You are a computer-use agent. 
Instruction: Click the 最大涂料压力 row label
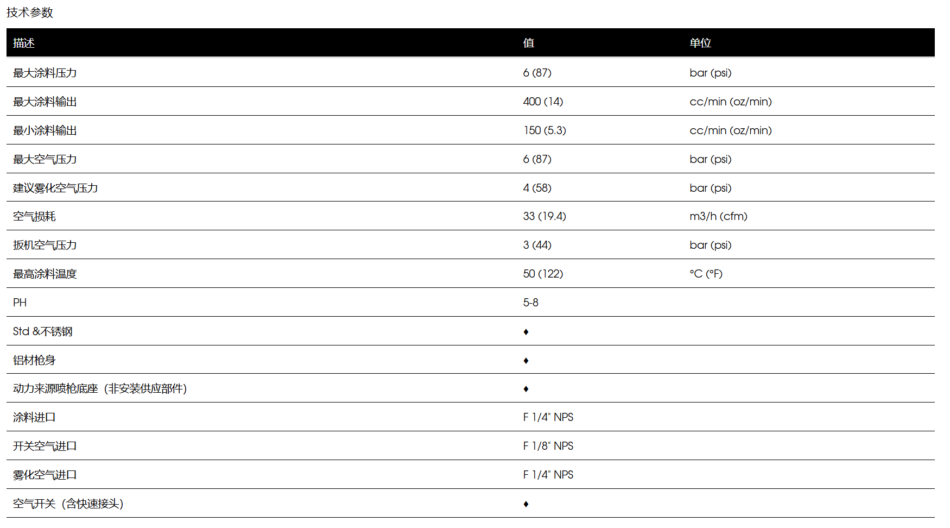coord(45,73)
